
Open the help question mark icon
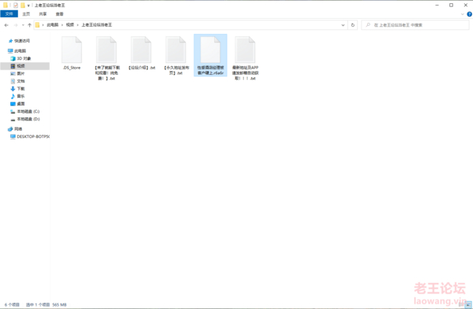[469, 14]
